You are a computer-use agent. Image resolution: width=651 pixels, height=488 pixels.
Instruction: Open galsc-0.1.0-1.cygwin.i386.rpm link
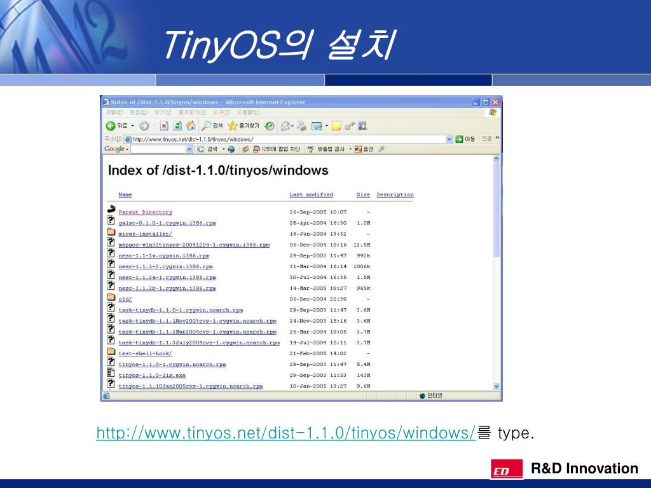click(167, 223)
